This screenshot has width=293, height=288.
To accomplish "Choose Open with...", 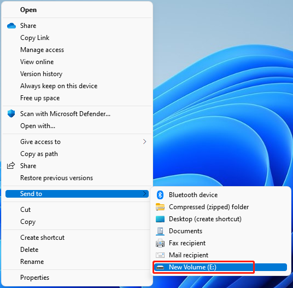I will 38,126.
